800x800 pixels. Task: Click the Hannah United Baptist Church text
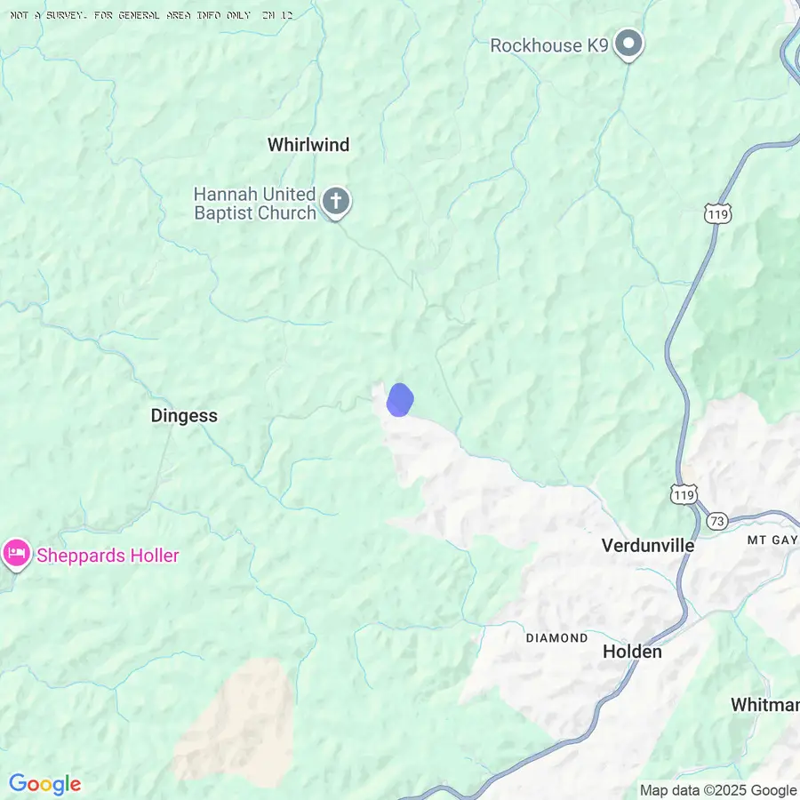(x=255, y=204)
